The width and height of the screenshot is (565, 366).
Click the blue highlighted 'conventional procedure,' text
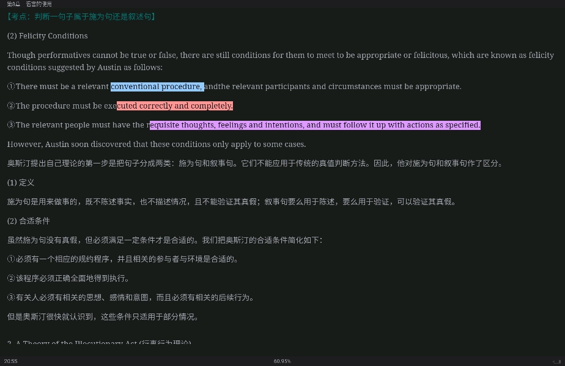coord(157,87)
